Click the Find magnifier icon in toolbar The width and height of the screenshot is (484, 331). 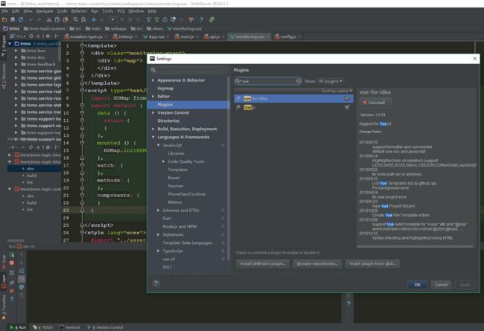pos(76,20)
